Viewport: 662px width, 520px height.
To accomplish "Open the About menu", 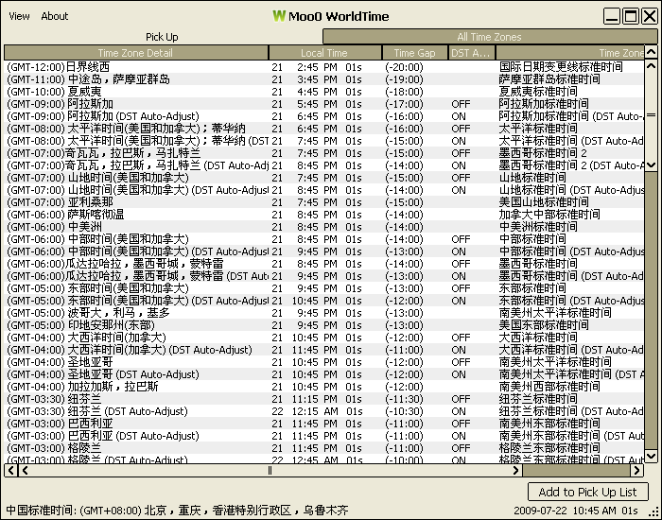I will click(55, 16).
